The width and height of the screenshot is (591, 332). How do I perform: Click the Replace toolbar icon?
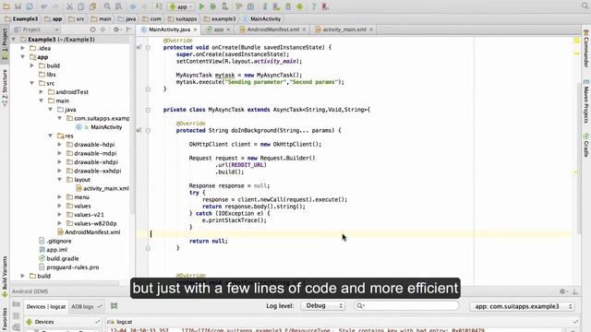[x=118, y=6]
